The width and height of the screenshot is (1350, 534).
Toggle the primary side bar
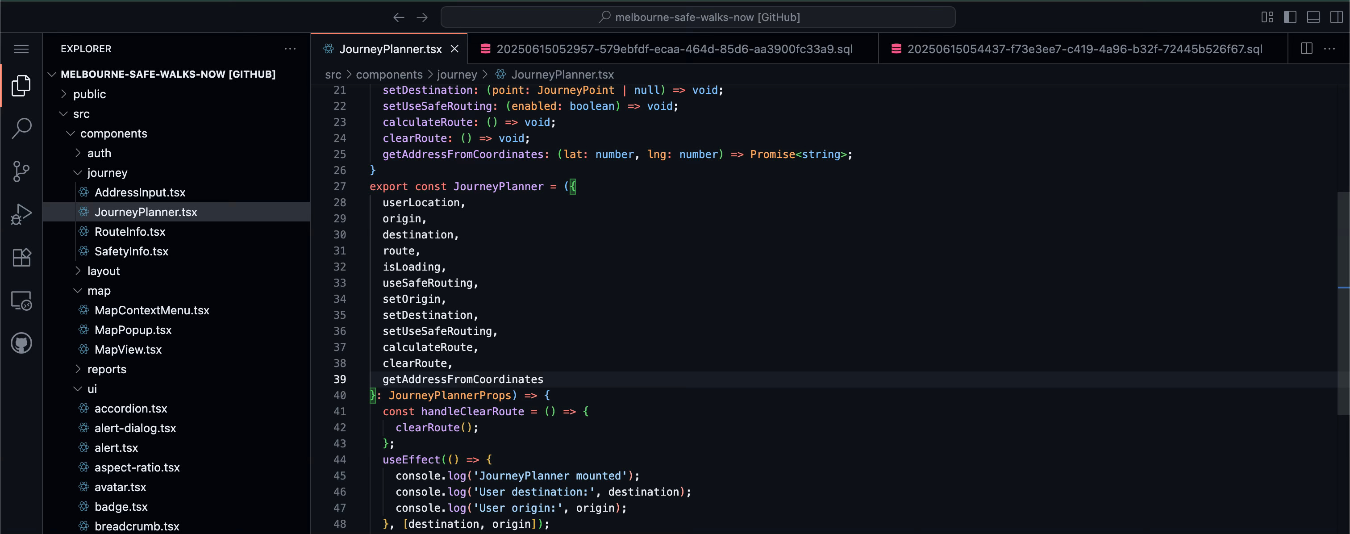tap(1290, 17)
